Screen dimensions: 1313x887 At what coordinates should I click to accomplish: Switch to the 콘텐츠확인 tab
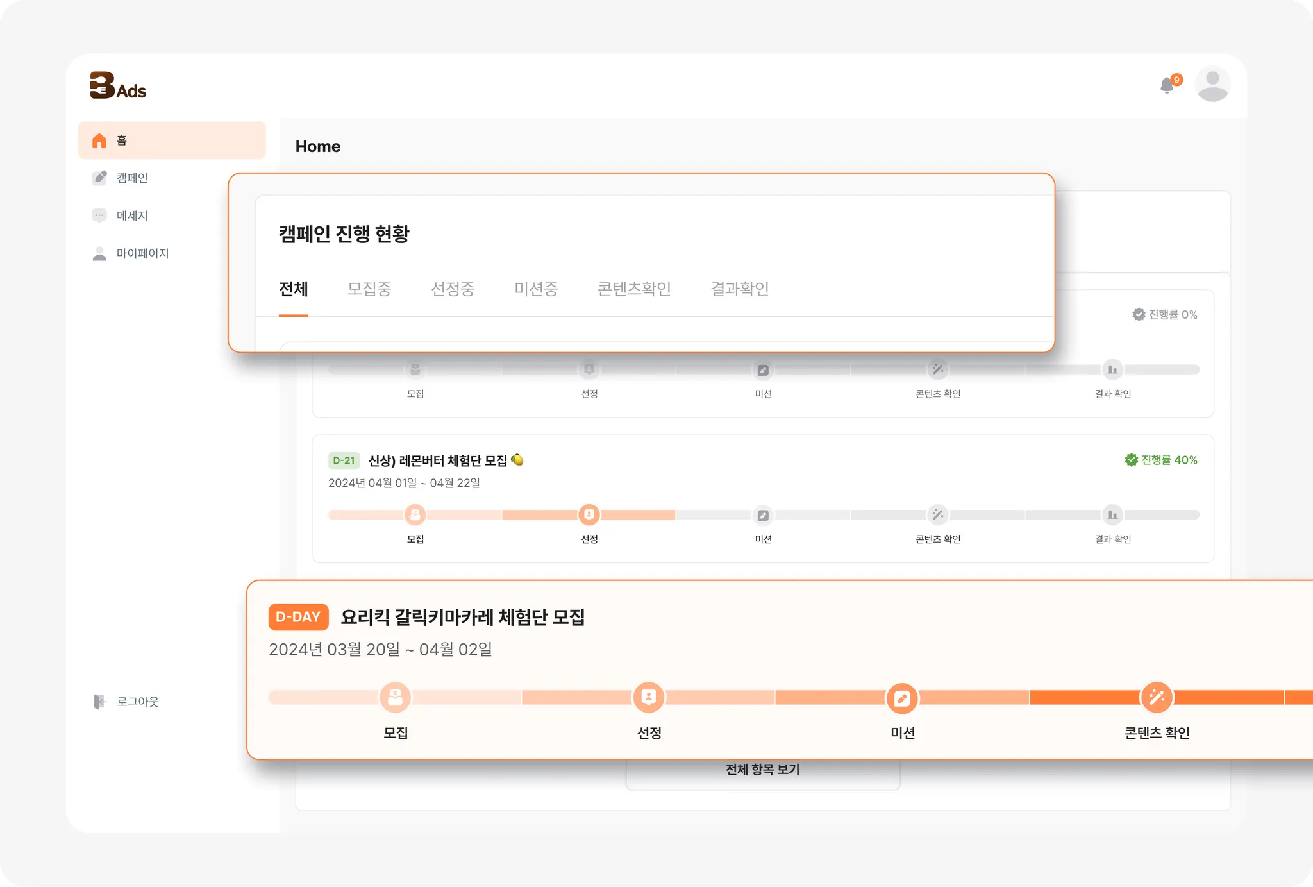(x=634, y=289)
